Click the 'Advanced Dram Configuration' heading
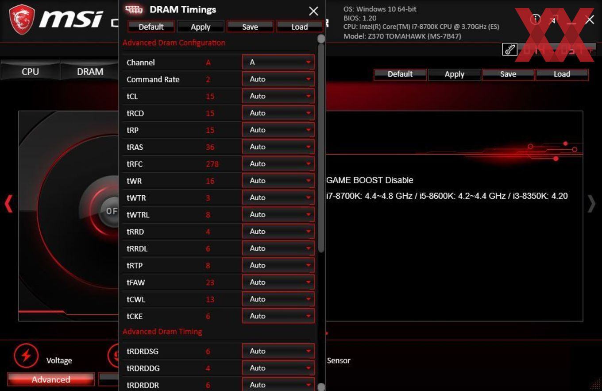The image size is (602, 391). 174,43
